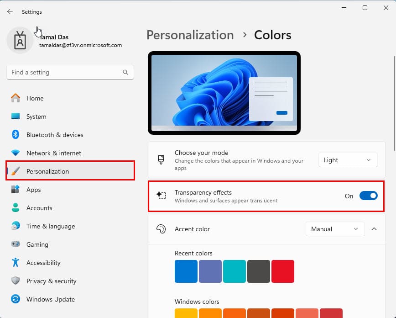Click the Bluetooth logo icon

point(16,135)
